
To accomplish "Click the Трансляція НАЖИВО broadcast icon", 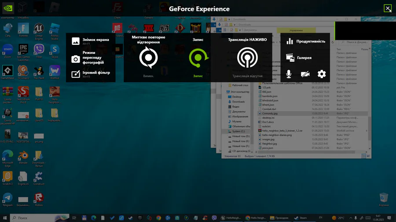I will (247, 57).
